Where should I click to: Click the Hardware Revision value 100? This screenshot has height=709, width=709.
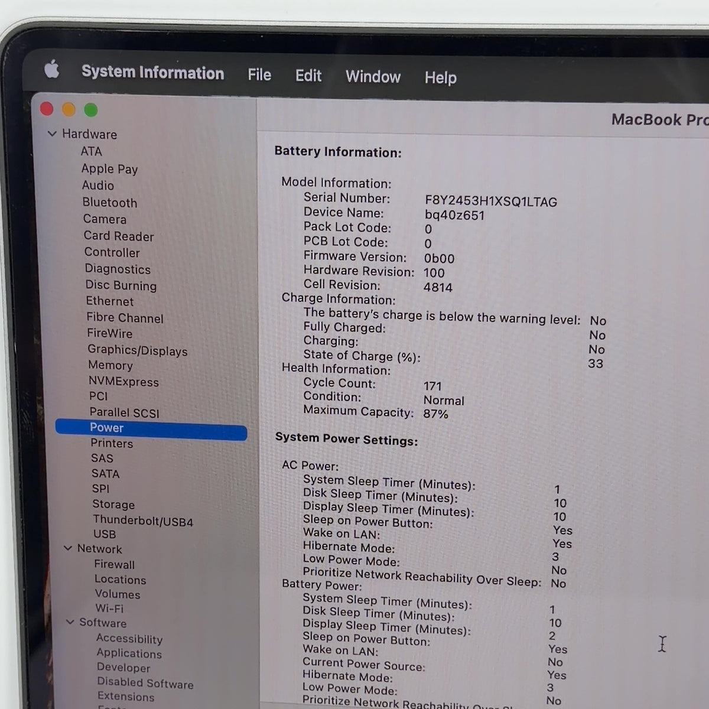434,273
